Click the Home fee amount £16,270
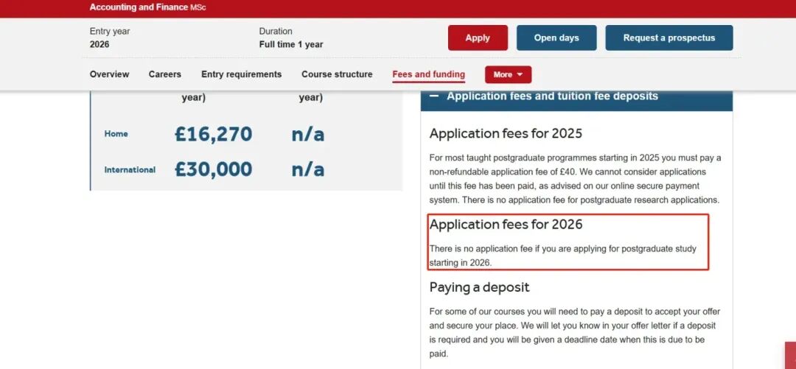This screenshot has height=369, width=796. tap(213, 134)
